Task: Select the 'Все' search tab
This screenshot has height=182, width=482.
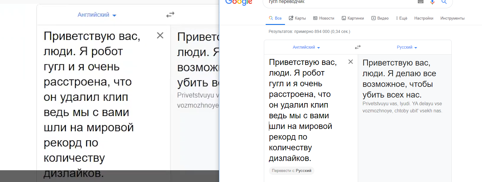Action: [275, 18]
